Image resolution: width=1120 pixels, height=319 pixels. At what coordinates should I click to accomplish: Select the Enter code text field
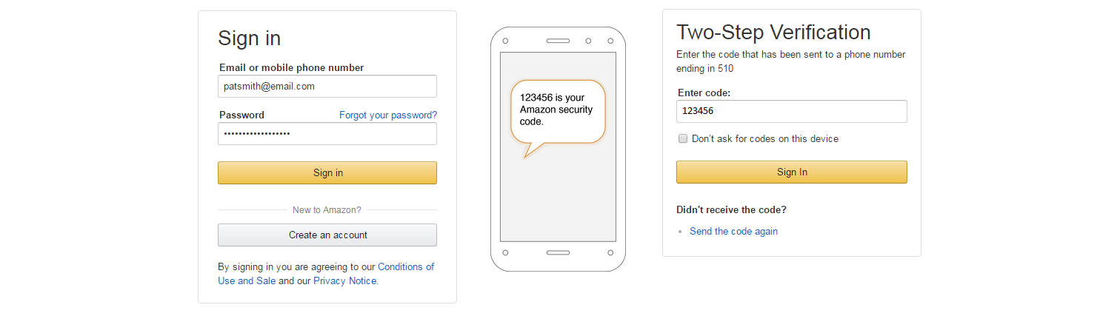point(791,112)
